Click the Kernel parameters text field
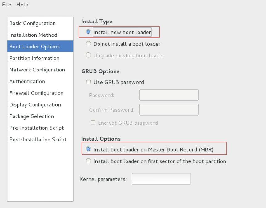 161,179
